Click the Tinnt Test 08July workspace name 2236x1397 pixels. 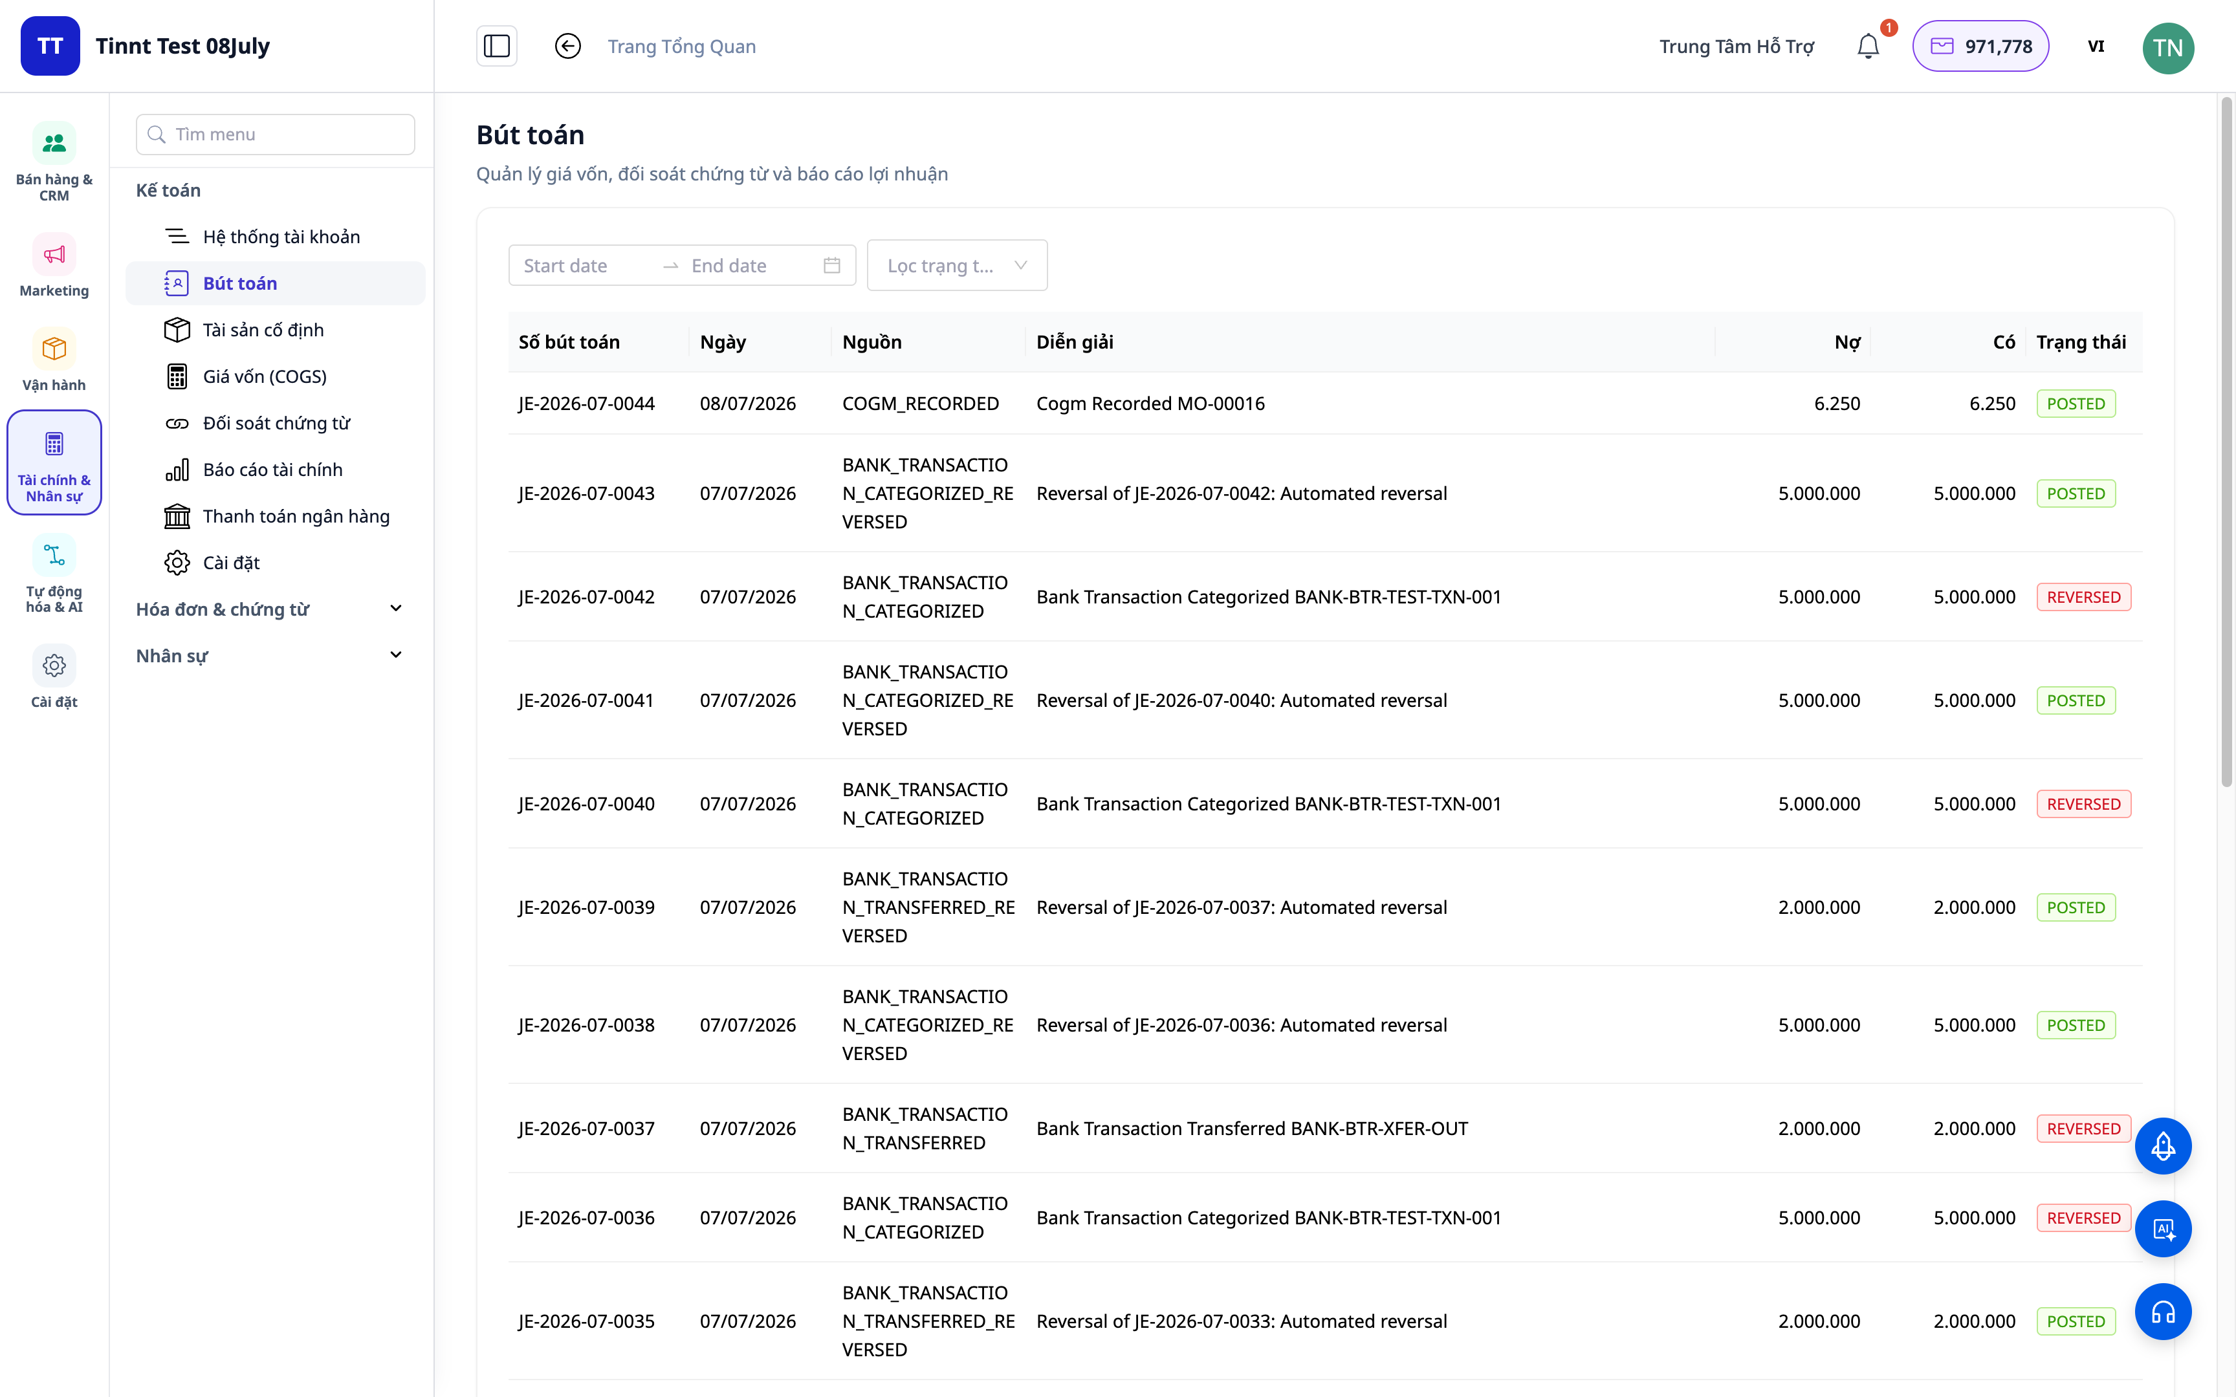(x=182, y=46)
